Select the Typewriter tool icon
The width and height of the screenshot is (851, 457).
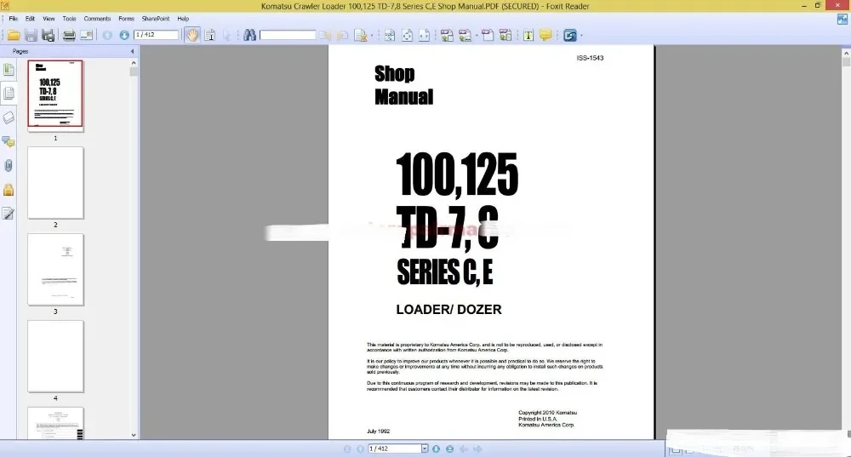pyautogui.click(x=528, y=35)
